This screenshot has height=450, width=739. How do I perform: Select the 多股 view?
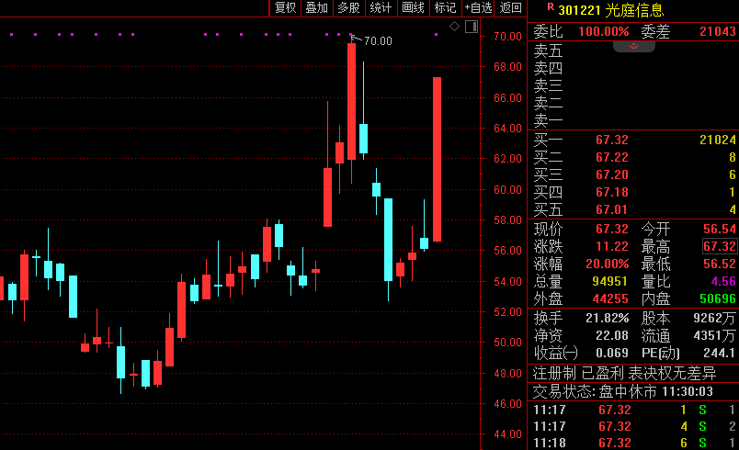pos(348,8)
